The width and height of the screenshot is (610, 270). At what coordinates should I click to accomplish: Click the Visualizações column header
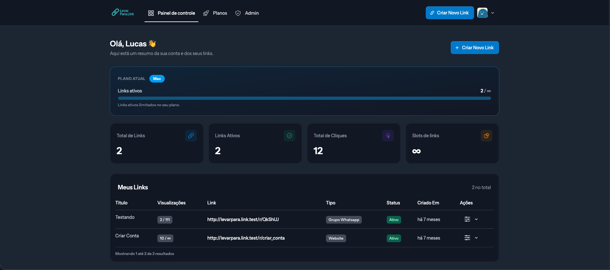tap(171, 203)
